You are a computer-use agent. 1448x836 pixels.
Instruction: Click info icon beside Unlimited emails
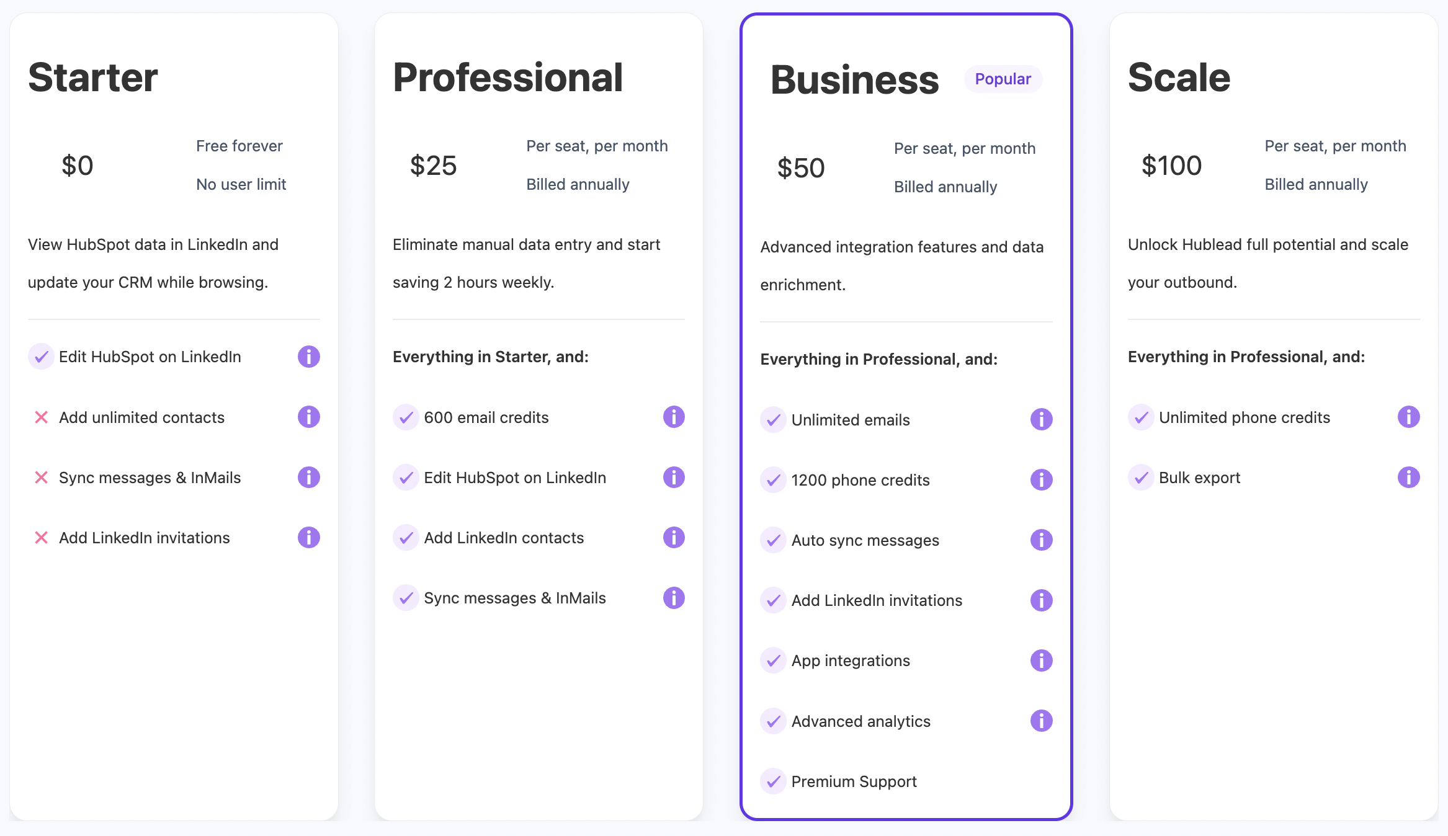pyautogui.click(x=1042, y=419)
